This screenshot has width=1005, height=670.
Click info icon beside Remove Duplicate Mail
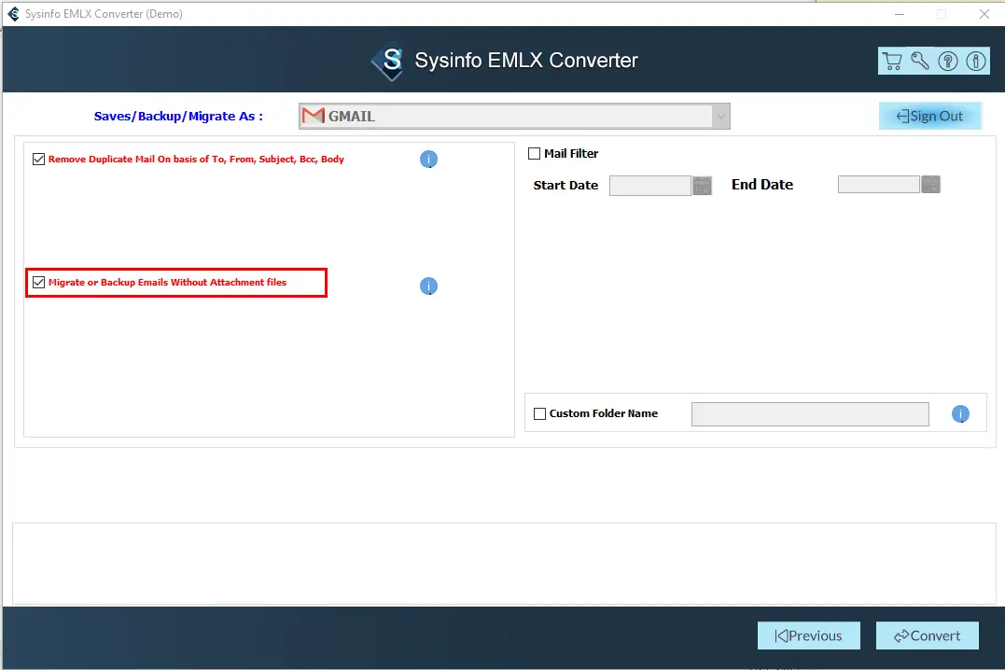tap(429, 159)
